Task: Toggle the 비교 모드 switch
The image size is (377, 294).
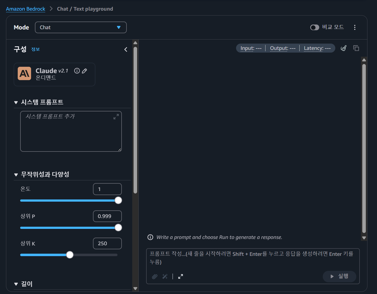Action: [x=315, y=27]
